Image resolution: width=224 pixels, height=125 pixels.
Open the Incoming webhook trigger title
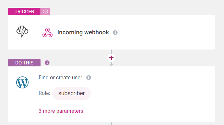(83, 32)
